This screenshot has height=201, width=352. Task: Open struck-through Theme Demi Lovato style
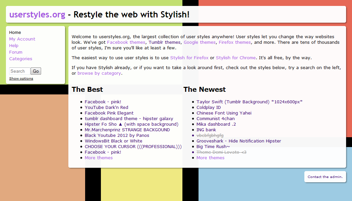point(221,152)
